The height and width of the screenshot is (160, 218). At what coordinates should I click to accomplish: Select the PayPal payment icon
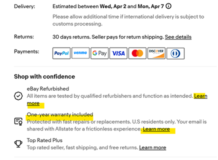61,53
